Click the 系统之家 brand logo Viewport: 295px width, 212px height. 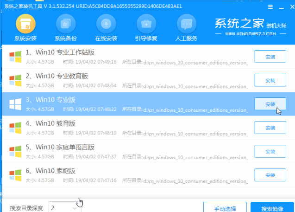point(251,26)
